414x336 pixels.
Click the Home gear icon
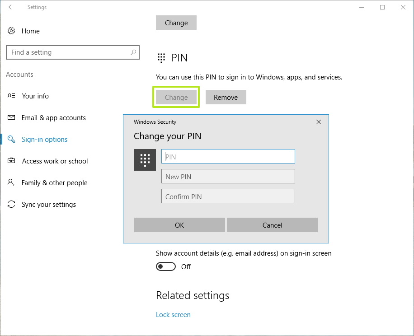click(x=11, y=31)
